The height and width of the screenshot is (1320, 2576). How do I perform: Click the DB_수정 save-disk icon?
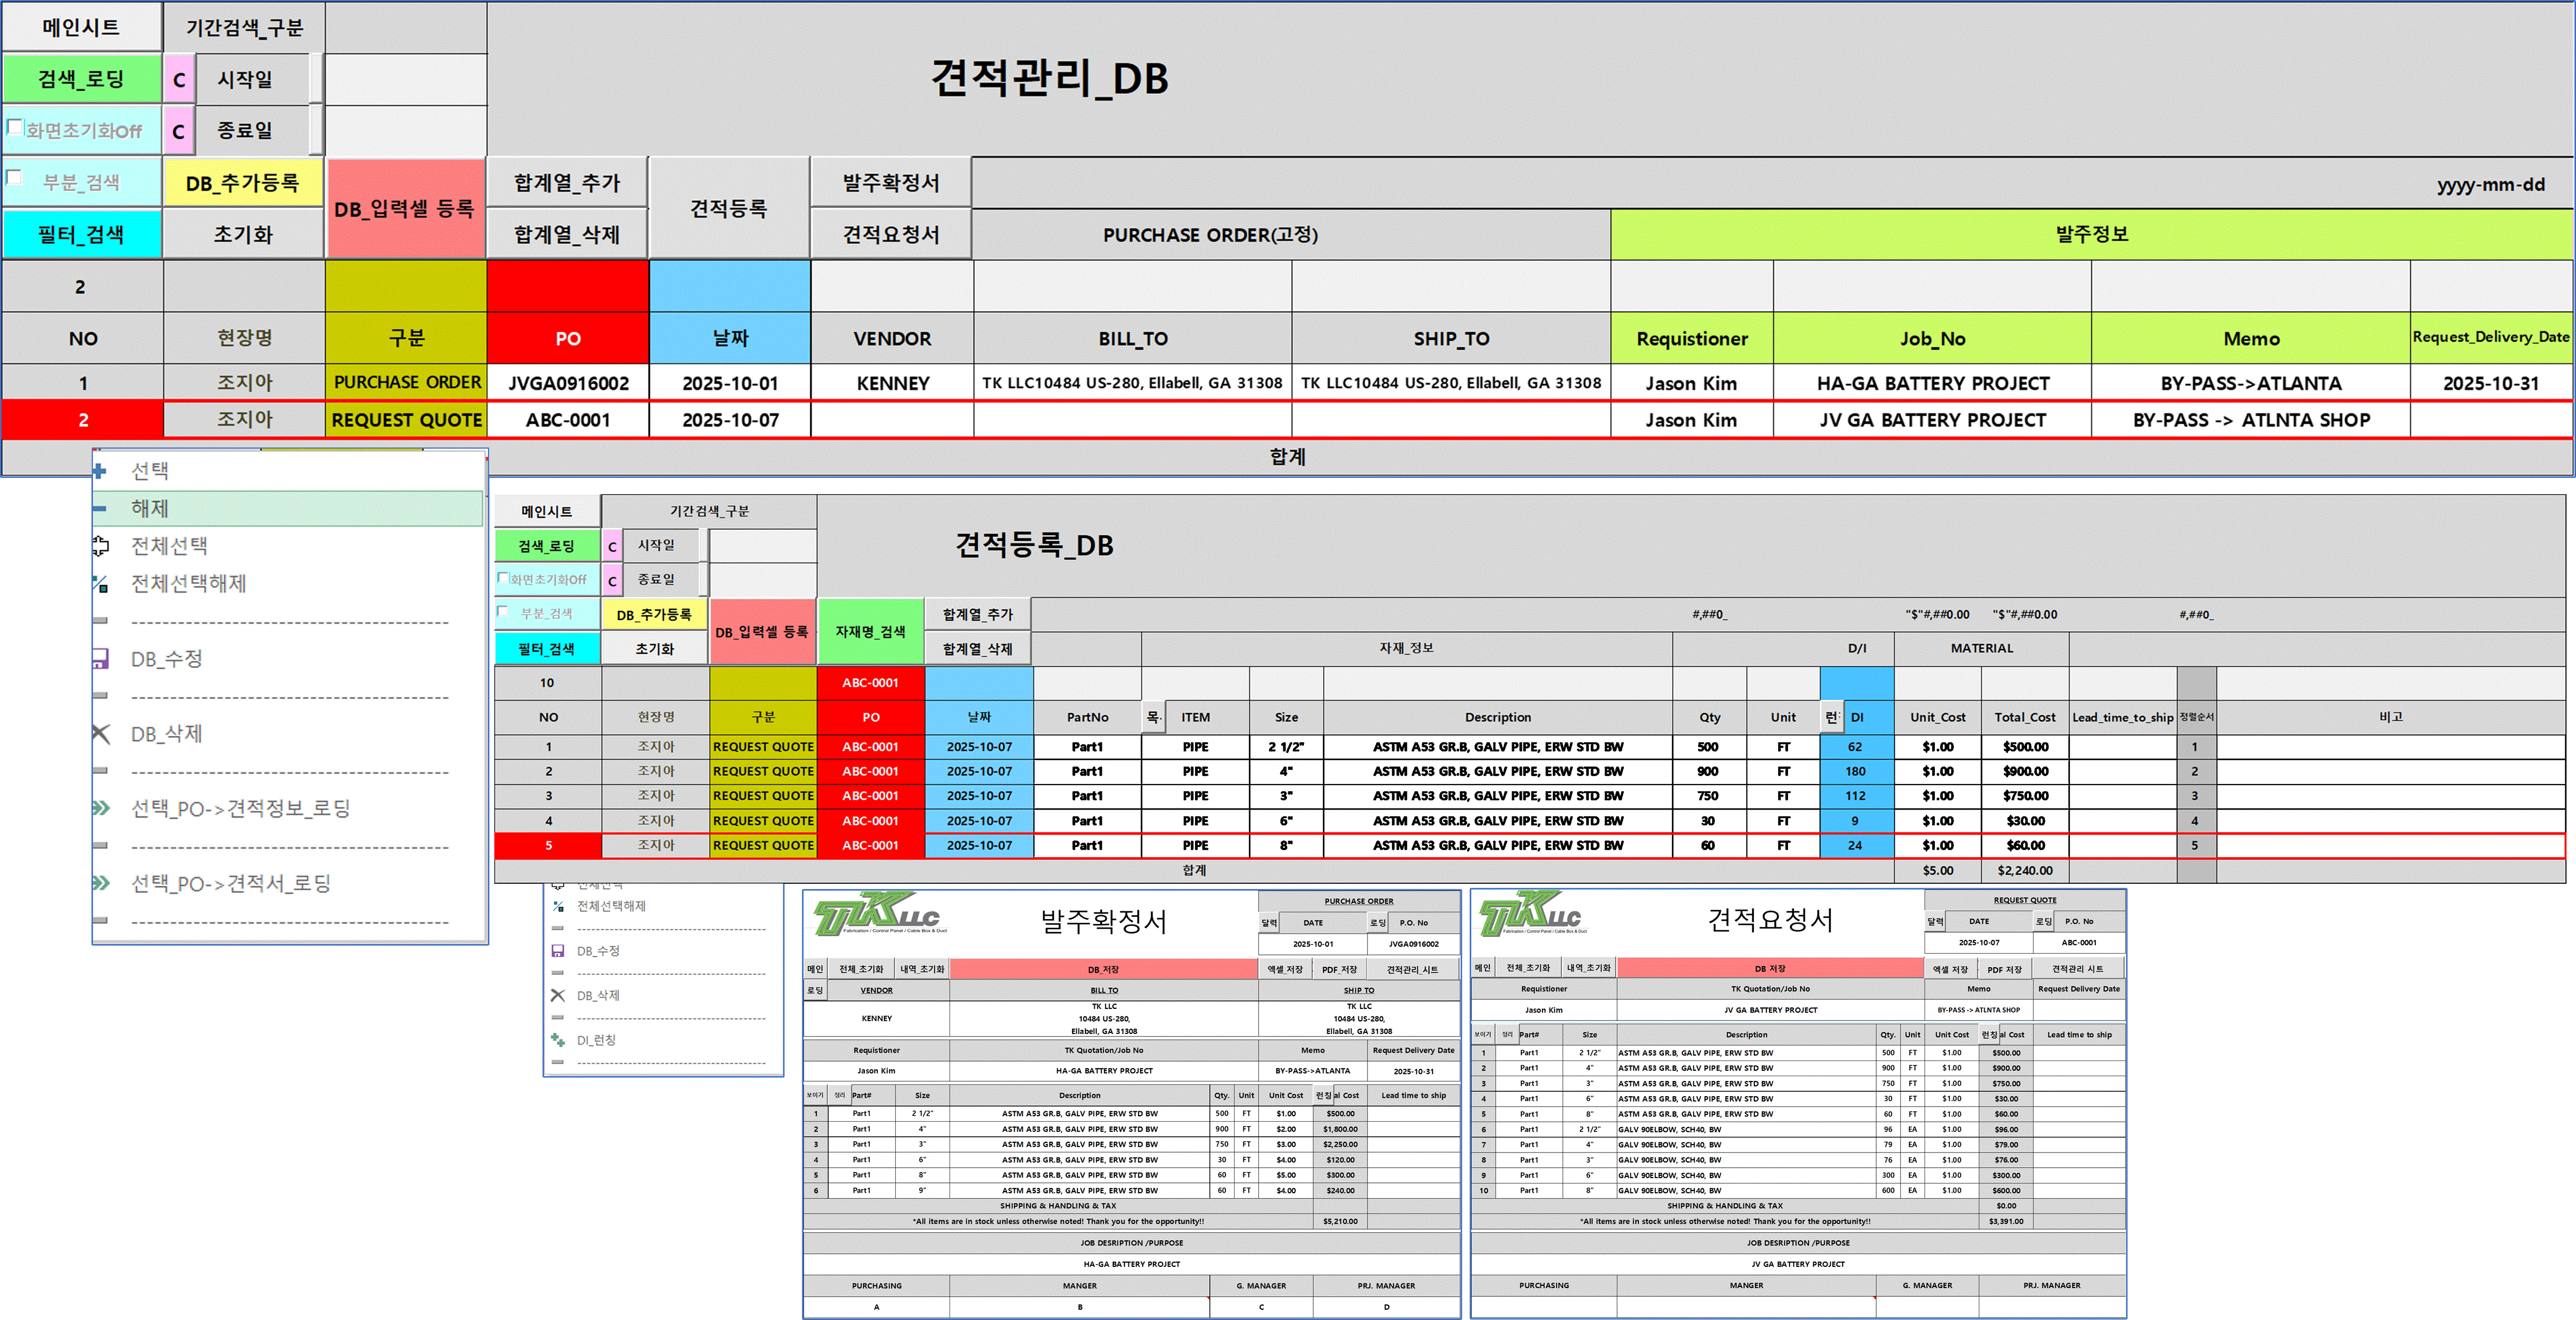coord(100,658)
